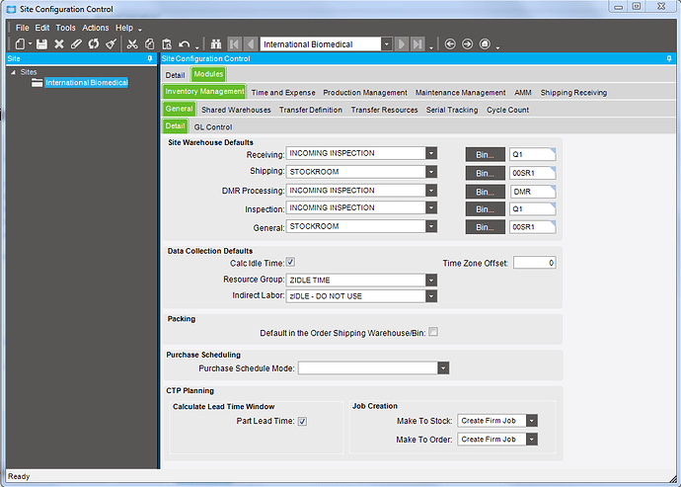Click the Time Zone Offset field
This screenshot has width=681, height=487.
[x=534, y=263]
